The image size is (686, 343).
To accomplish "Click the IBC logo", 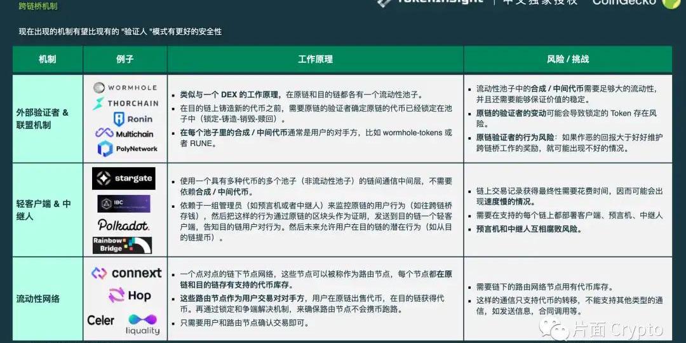I will point(124,204).
